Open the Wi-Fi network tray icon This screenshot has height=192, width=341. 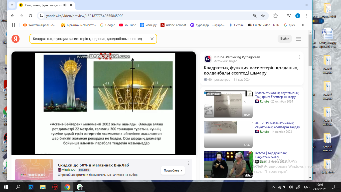coord(280,187)
